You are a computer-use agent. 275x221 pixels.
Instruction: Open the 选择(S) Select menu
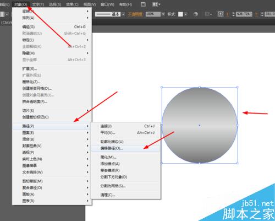pyautogui.click(x=55, y=4)
